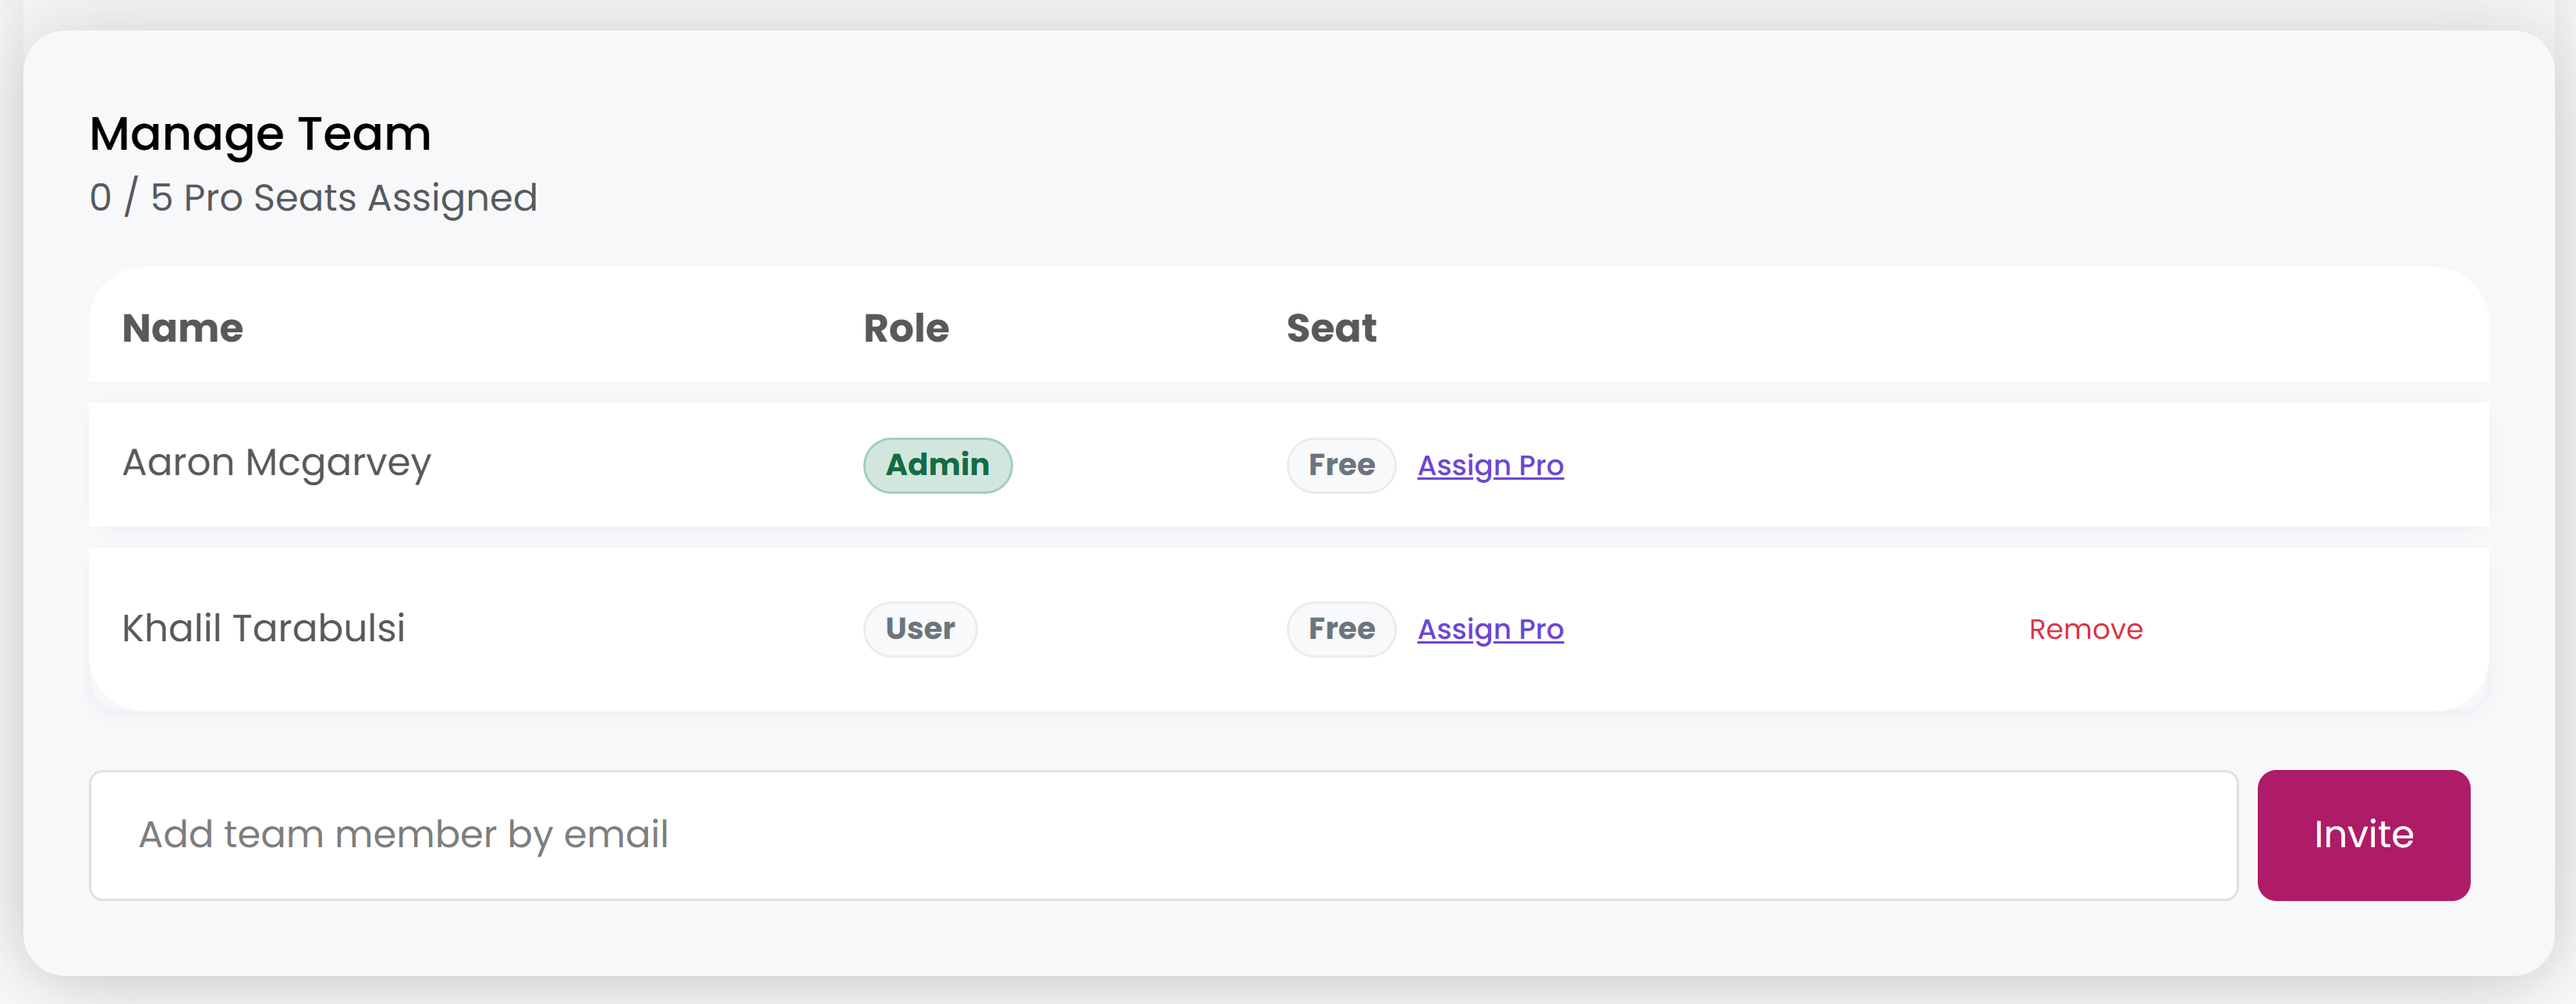2576x1004 pixels.
Task: Click the User role badge
Action: 920,629
